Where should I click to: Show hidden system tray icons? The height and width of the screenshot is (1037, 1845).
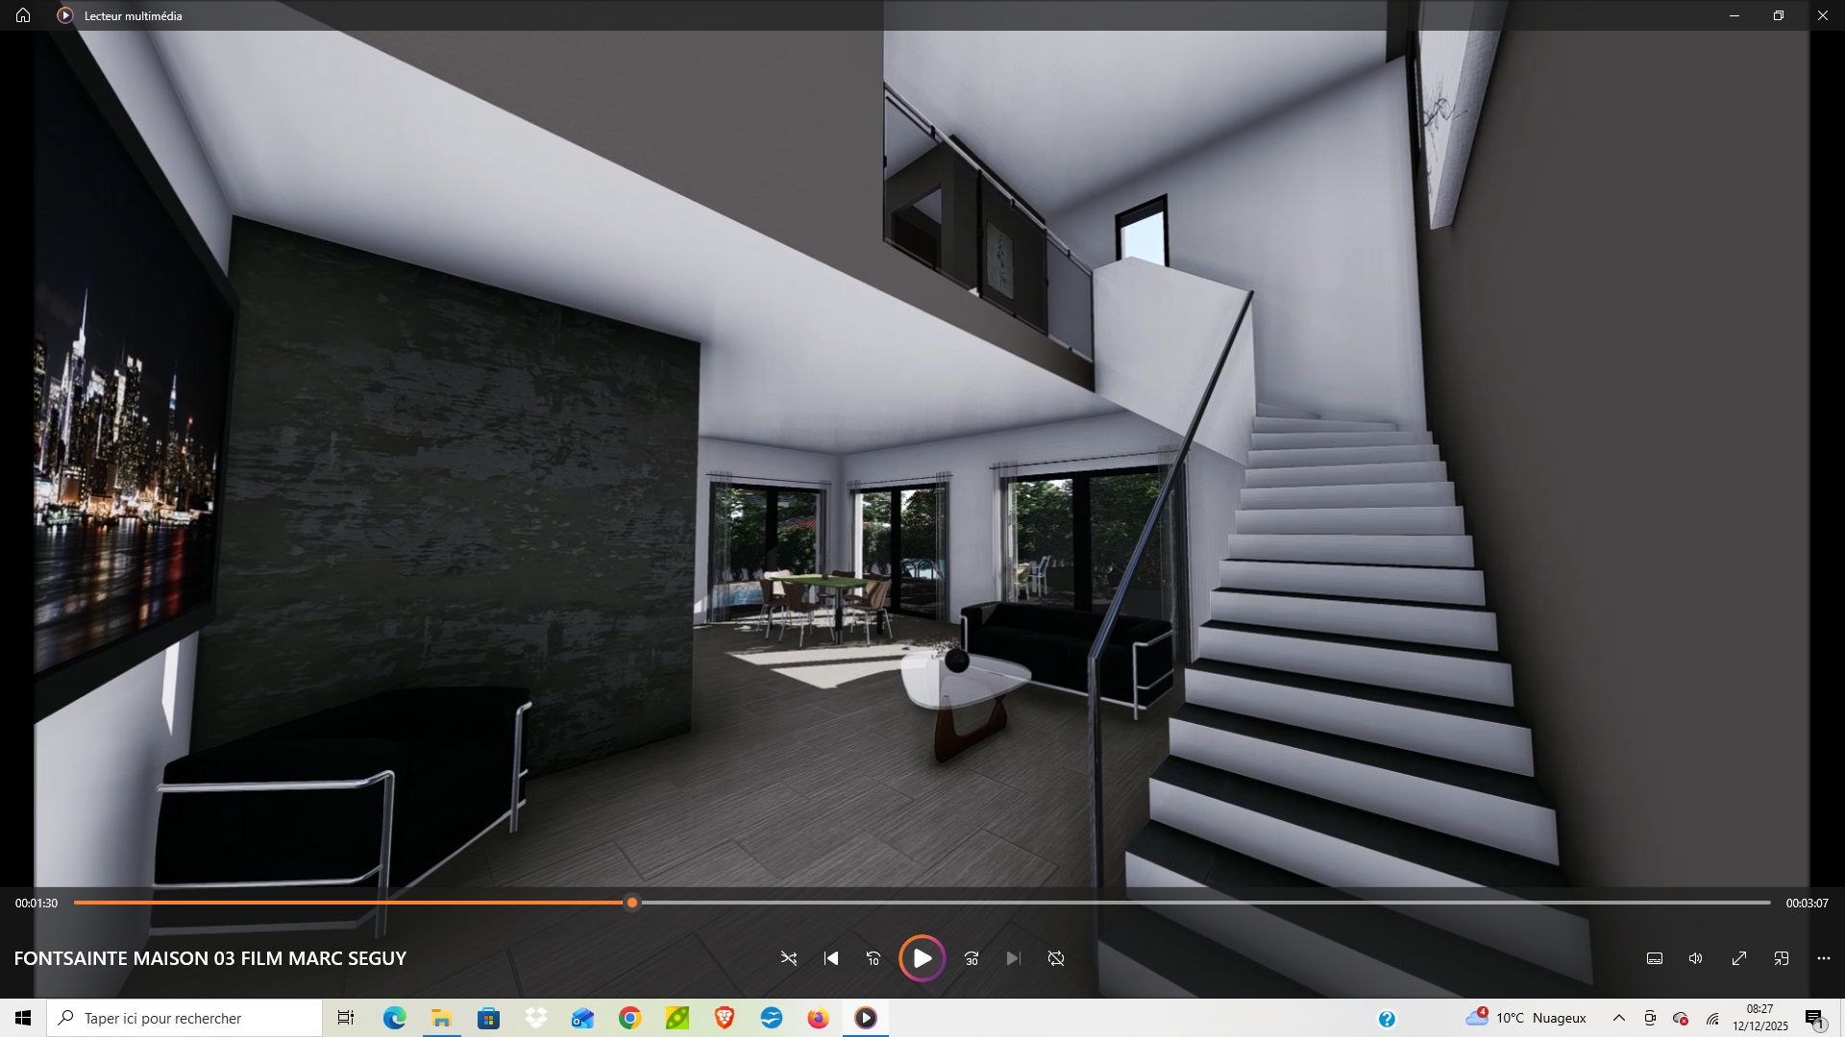pyautogui.click(x=1619, y=1018)
